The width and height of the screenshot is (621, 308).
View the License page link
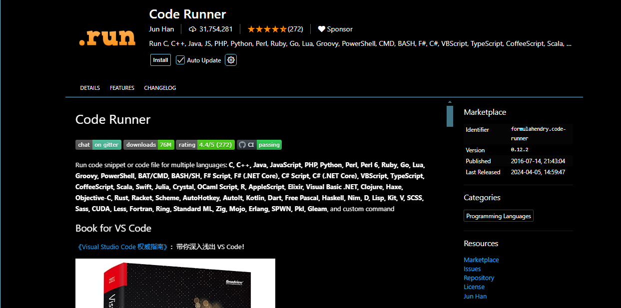pos(474,287)
